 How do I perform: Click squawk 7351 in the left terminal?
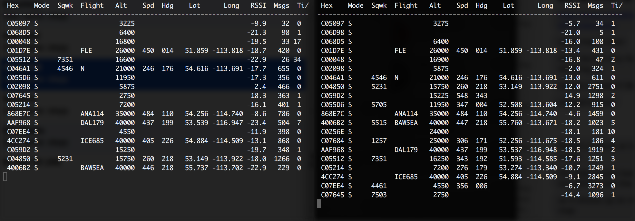65,60
